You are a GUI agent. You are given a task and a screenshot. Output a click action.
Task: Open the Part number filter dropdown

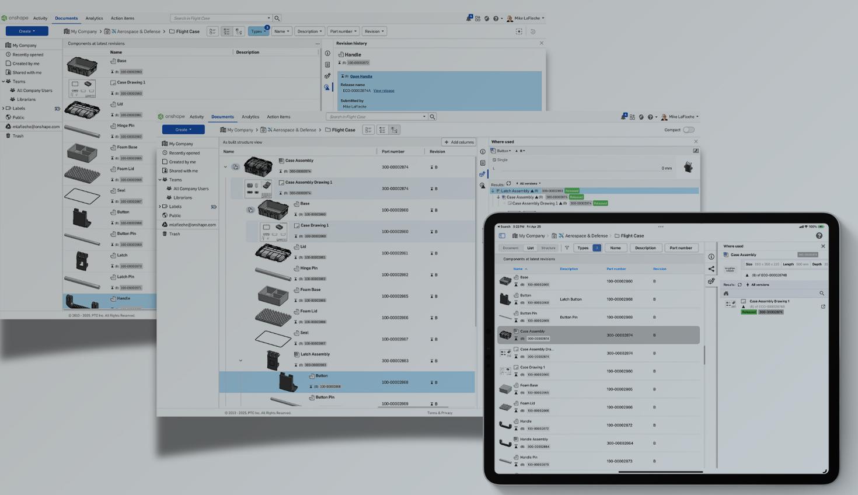343,32
